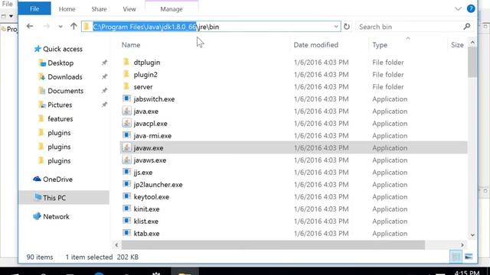Unpin Downloads using its pin icon
The height and width of the screenshot is (275, 490).
coord(104,76)
